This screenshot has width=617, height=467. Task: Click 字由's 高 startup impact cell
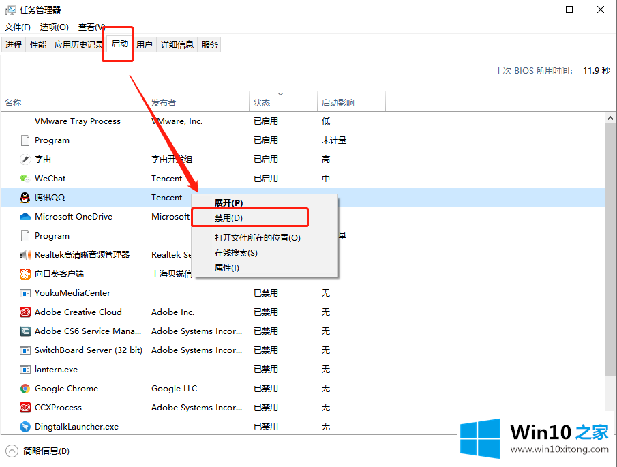point(326,160)
